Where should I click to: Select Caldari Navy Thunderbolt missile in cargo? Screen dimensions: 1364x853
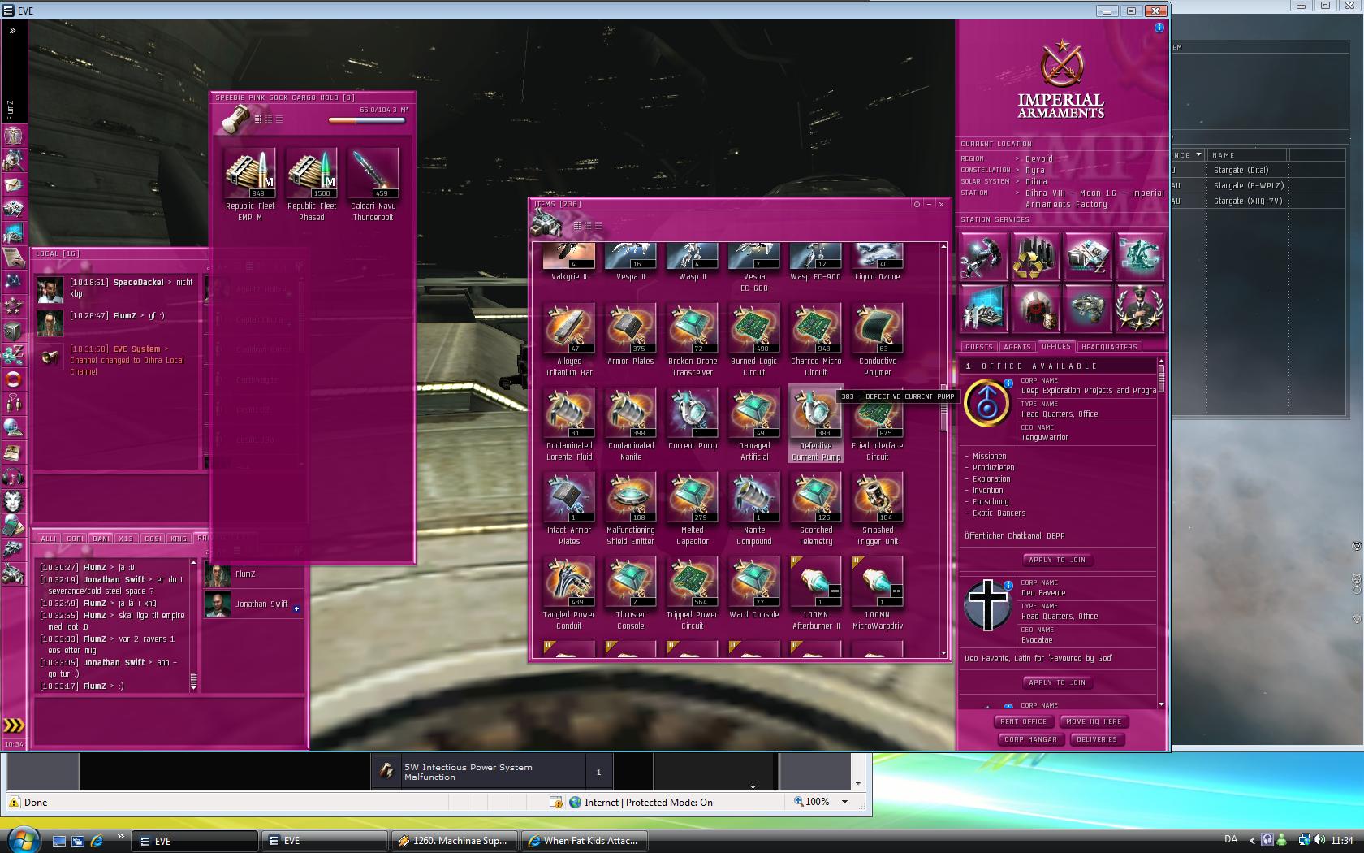click(373, 184)
